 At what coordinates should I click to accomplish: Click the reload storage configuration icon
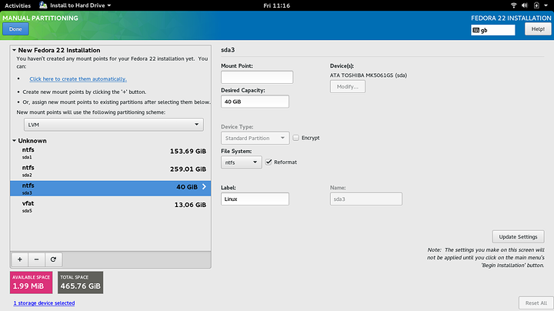point(54,260)
